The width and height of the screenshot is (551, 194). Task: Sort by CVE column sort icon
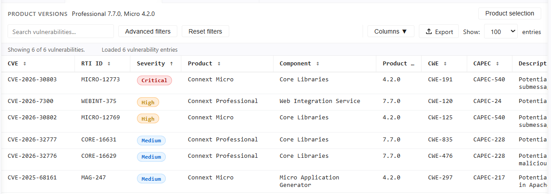[24, 64]
